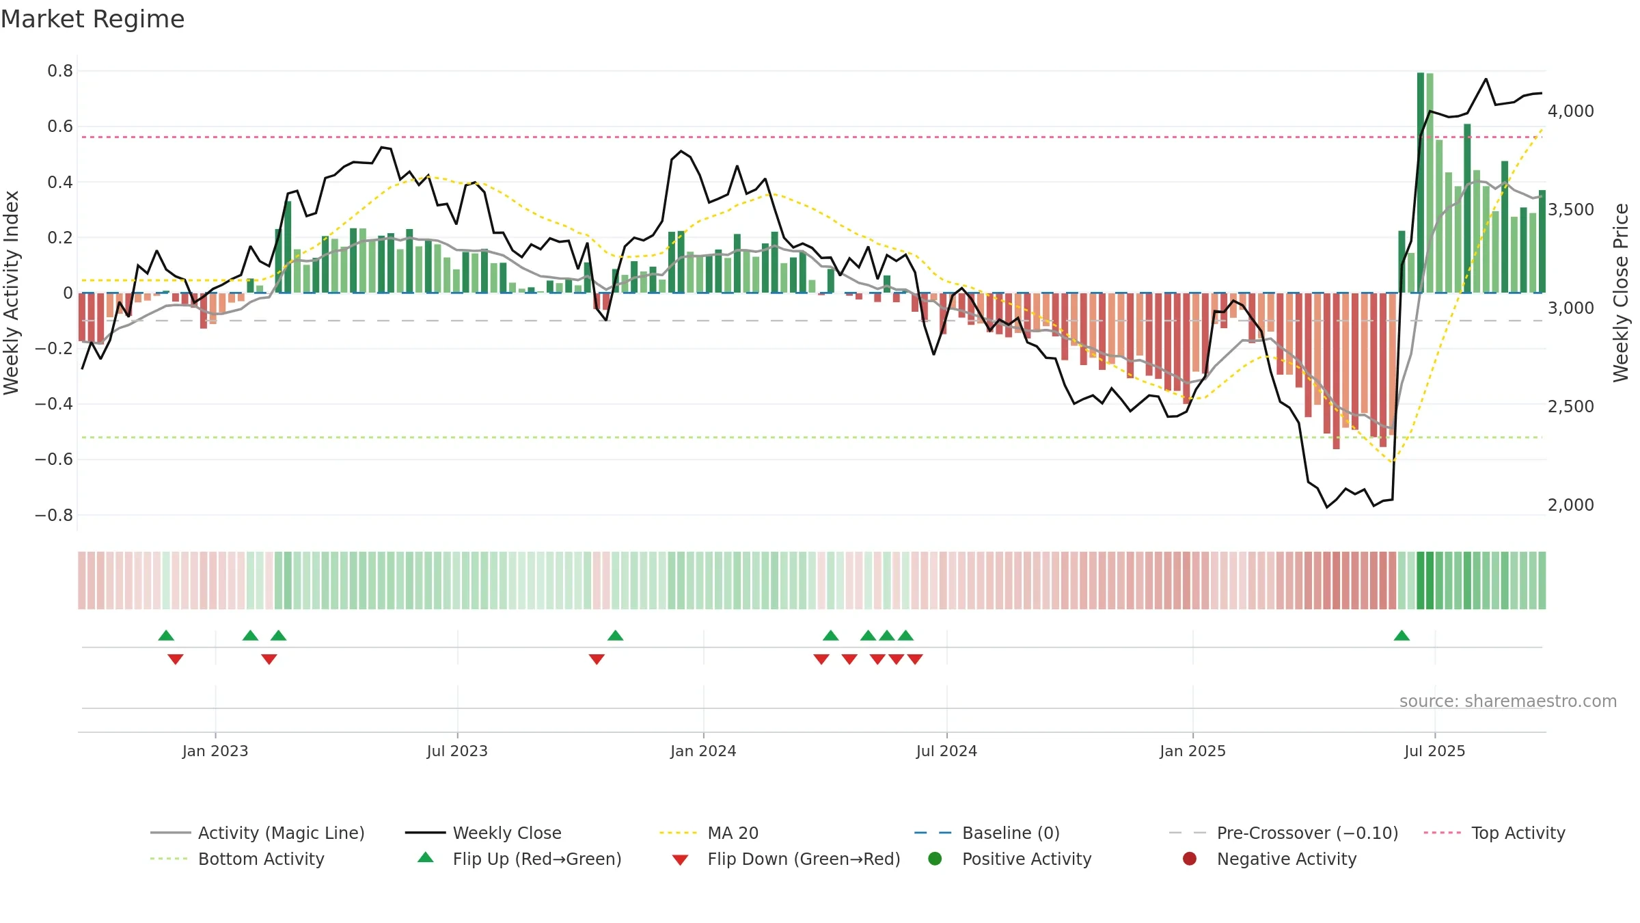Viewport: 1640px width, 923px height.
Task: Click the Jul 2024 axis label
Action: 946,751
